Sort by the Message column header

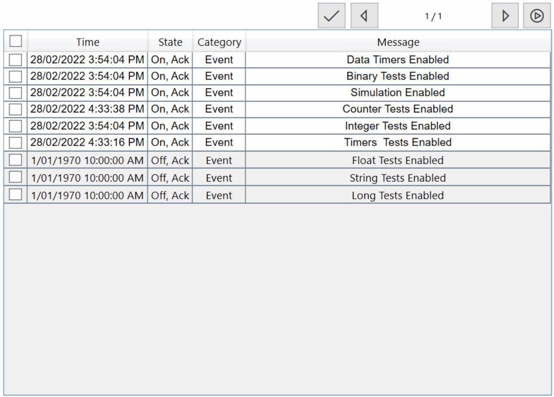tap(398, 42)
